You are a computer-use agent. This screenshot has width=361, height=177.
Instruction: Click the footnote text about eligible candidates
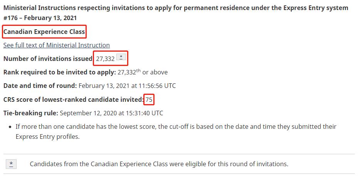pyautogui.click(x=159, y=164)
